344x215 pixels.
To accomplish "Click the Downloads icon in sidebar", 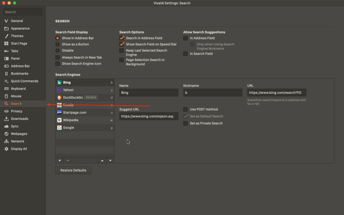I will pyautogui.click(x=6, y=119).
